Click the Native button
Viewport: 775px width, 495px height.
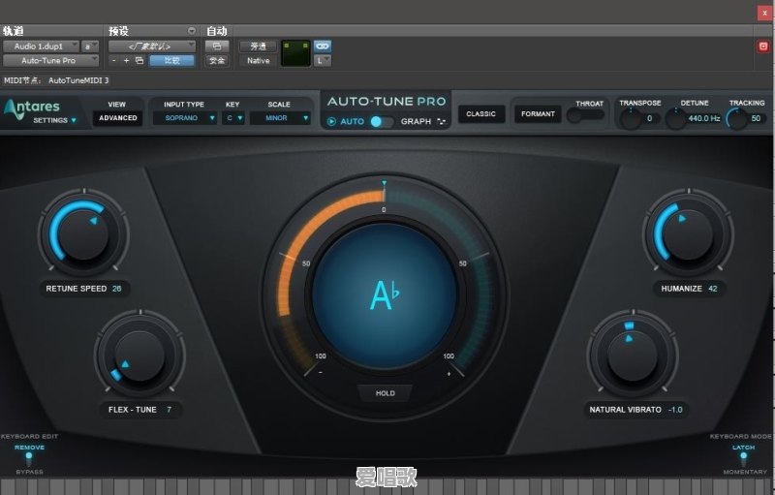click(258, 60)
